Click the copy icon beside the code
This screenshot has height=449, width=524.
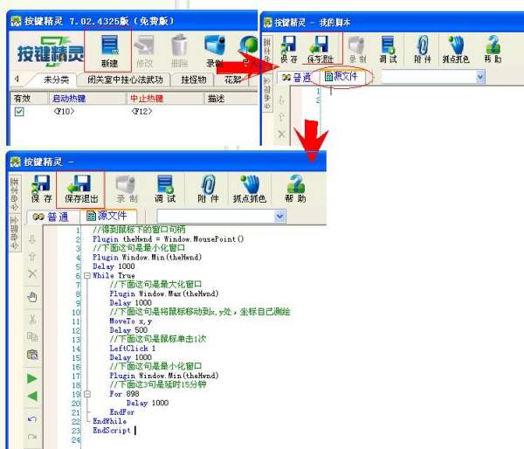32,336
